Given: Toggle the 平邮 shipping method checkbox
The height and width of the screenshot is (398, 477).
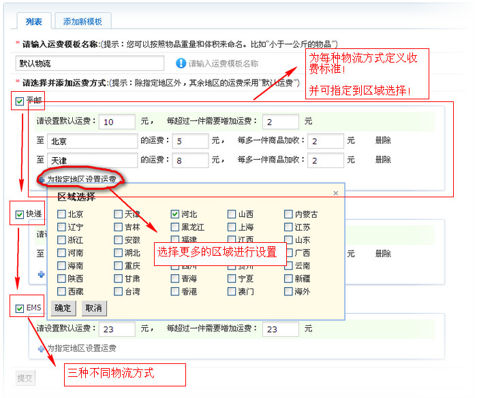Looking at the screenshot, I should 19,101.
